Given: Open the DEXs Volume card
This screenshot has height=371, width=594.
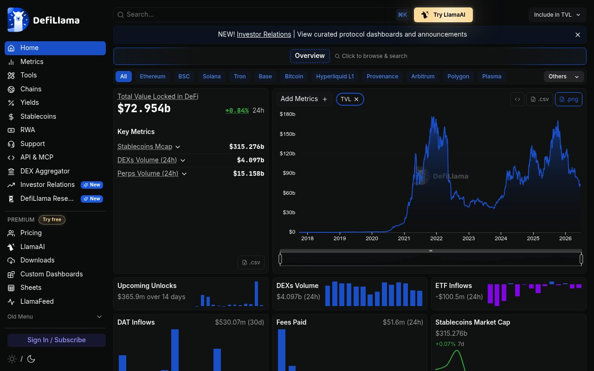Looking at the screenshot, I should tap(350, 294).
